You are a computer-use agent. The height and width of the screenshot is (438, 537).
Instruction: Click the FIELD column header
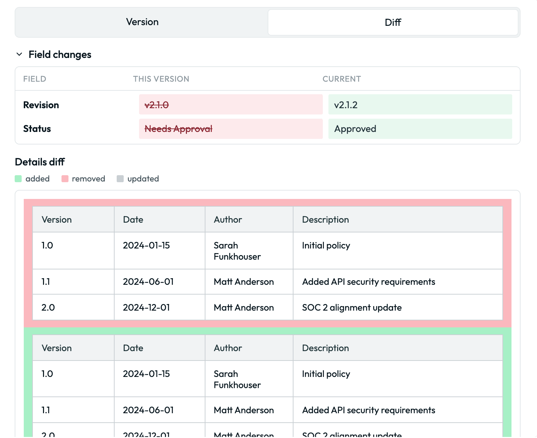coord(35,79)
